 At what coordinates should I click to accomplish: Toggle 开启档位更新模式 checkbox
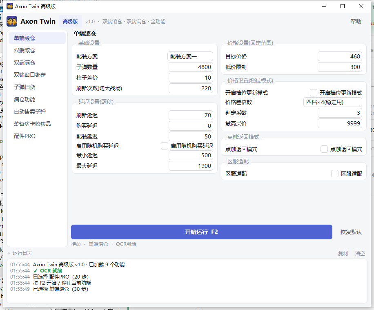click(314, 93)
